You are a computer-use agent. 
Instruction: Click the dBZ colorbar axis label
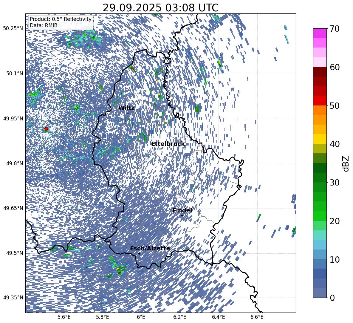[346, 163]
